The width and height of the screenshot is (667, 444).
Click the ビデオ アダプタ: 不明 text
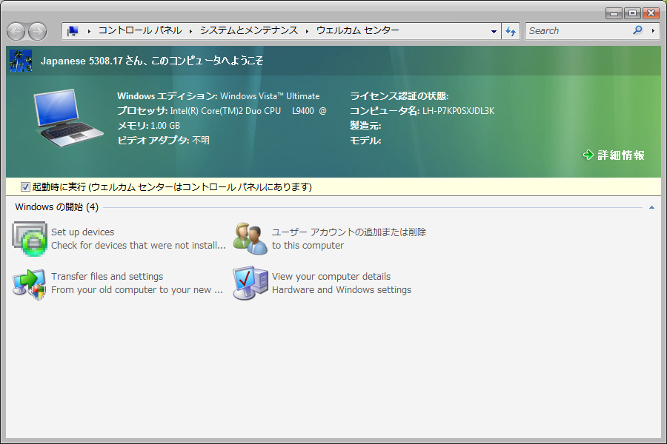tap(163, 140)
